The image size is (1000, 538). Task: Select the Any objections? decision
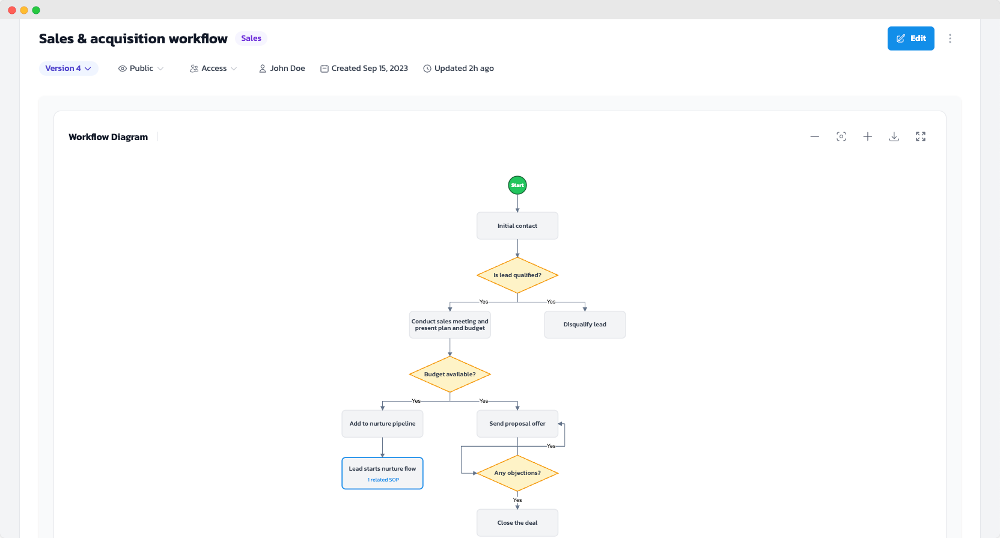click(x=517, y=473)
